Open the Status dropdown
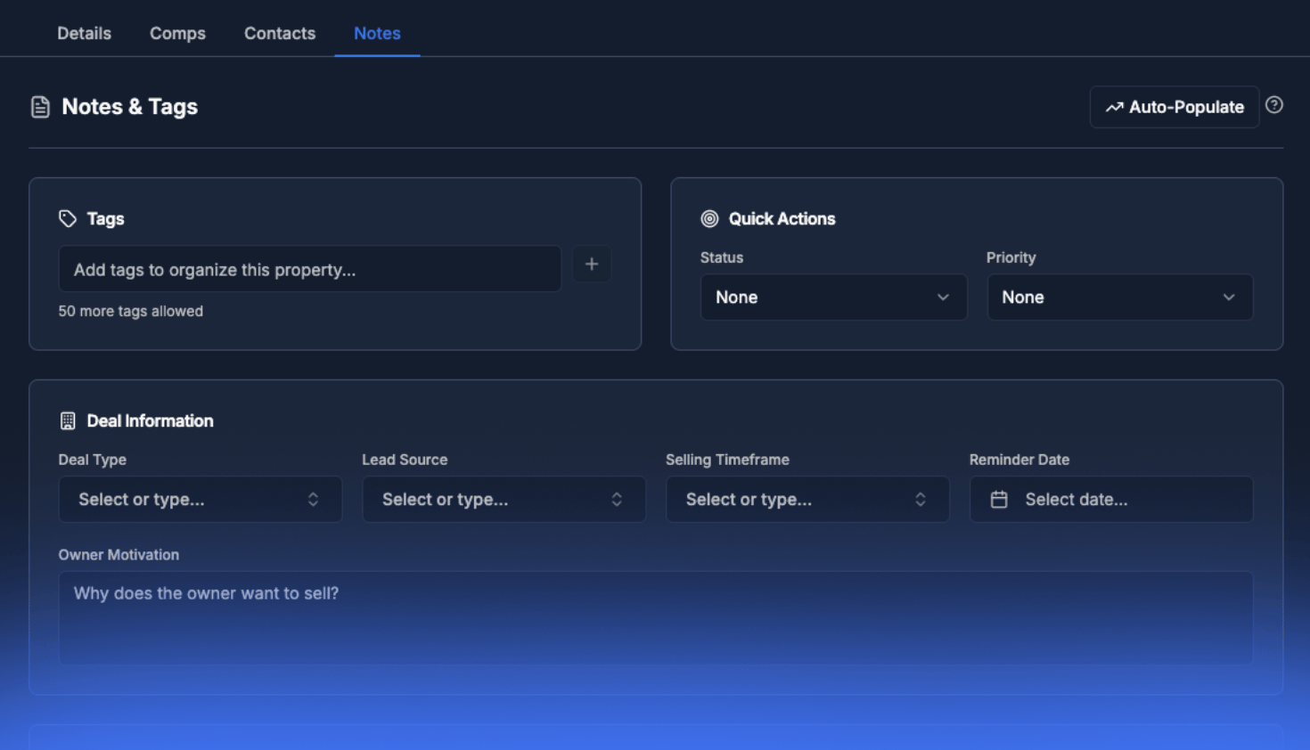 (x=833, y=298)
